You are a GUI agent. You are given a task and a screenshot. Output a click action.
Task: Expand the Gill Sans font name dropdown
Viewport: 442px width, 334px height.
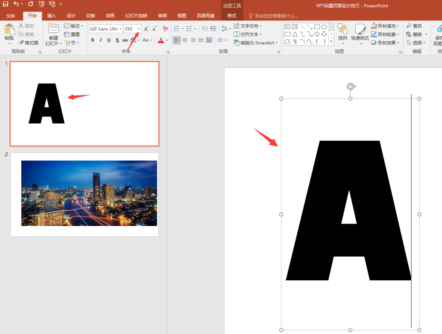click(x=121, y=29)
